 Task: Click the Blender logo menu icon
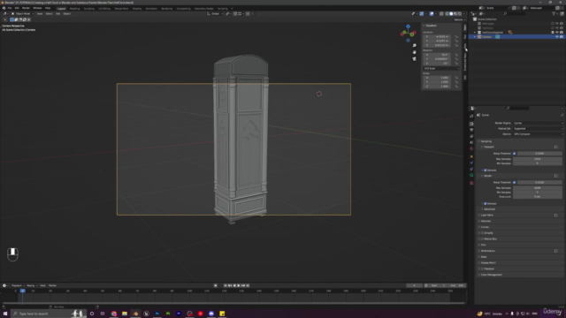pyautogui.click(x=4, y=8)
